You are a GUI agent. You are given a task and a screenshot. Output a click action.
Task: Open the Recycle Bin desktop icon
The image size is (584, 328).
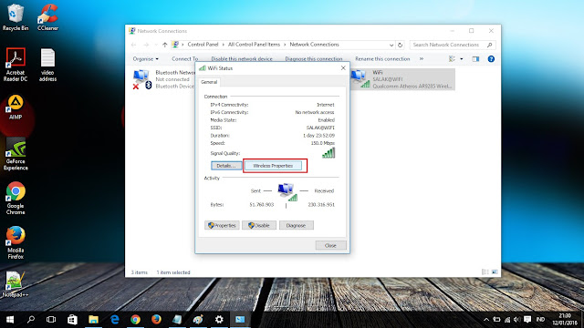[x=16, y=17]
